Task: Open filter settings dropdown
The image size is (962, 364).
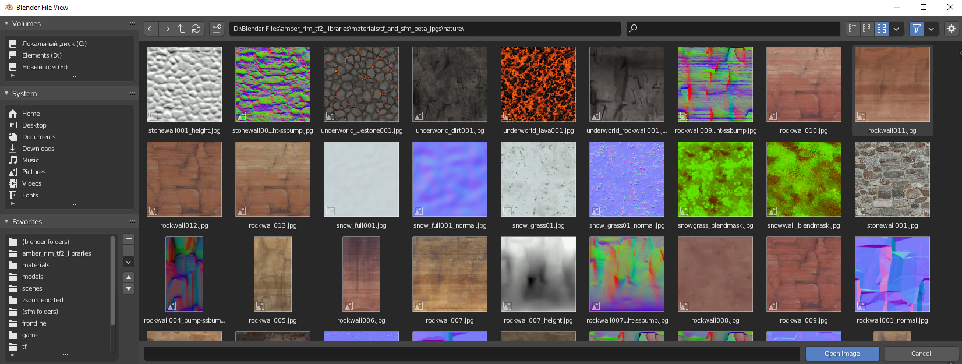Action: (x=931, y=29)
